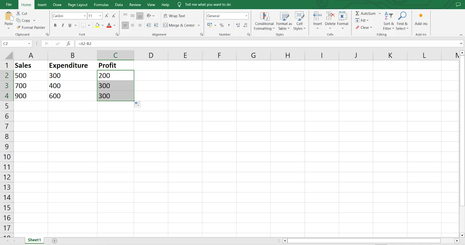Align the cell text to the right

click(x=140, y=25)
